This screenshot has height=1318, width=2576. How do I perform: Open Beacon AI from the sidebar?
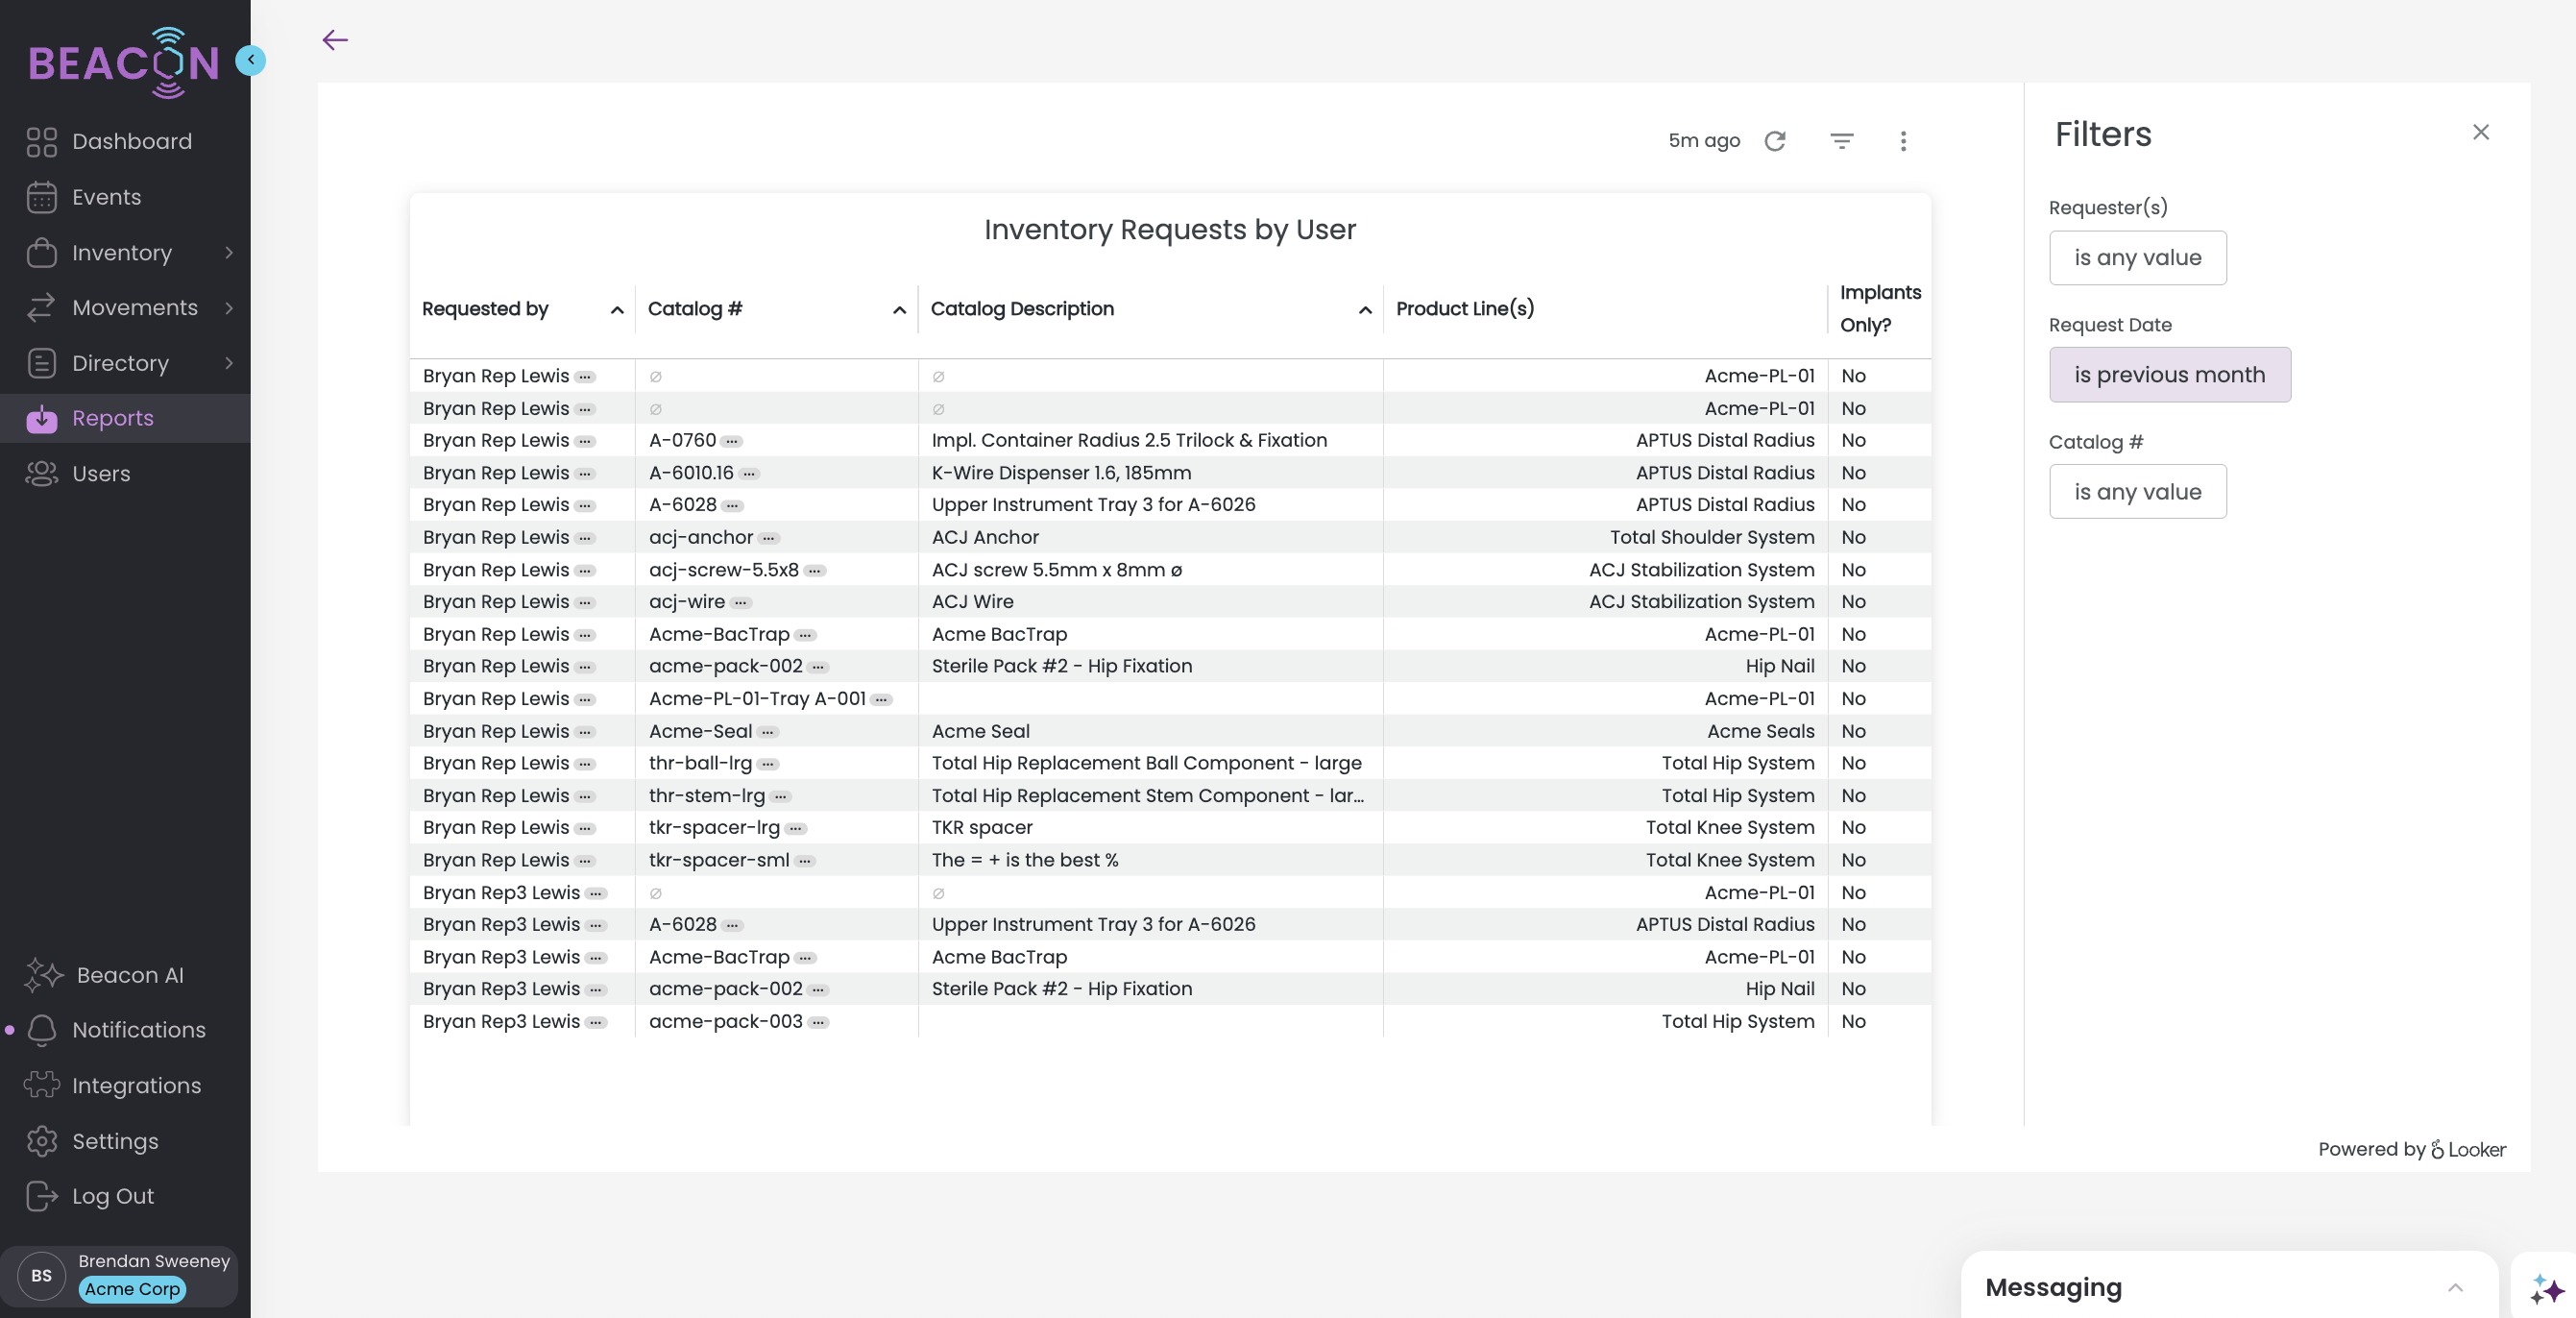click(129, 975)
